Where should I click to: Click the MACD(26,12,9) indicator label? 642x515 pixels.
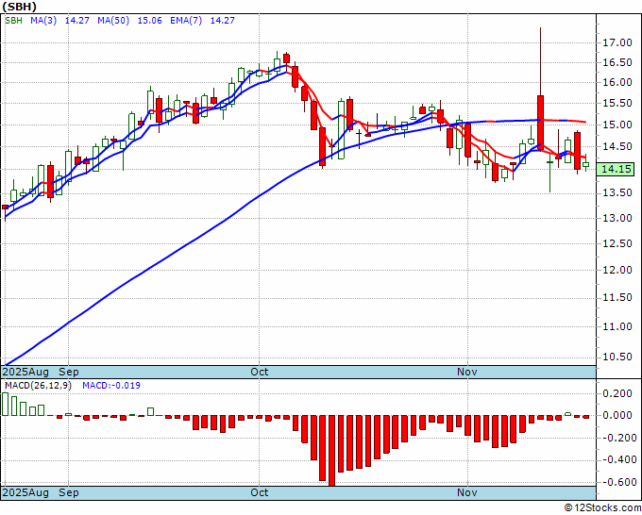click(x=38, y=386)
